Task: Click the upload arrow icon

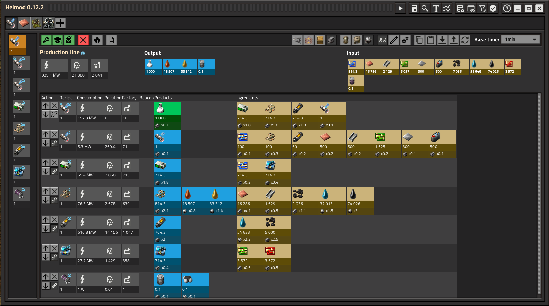Action: (454, 40)
